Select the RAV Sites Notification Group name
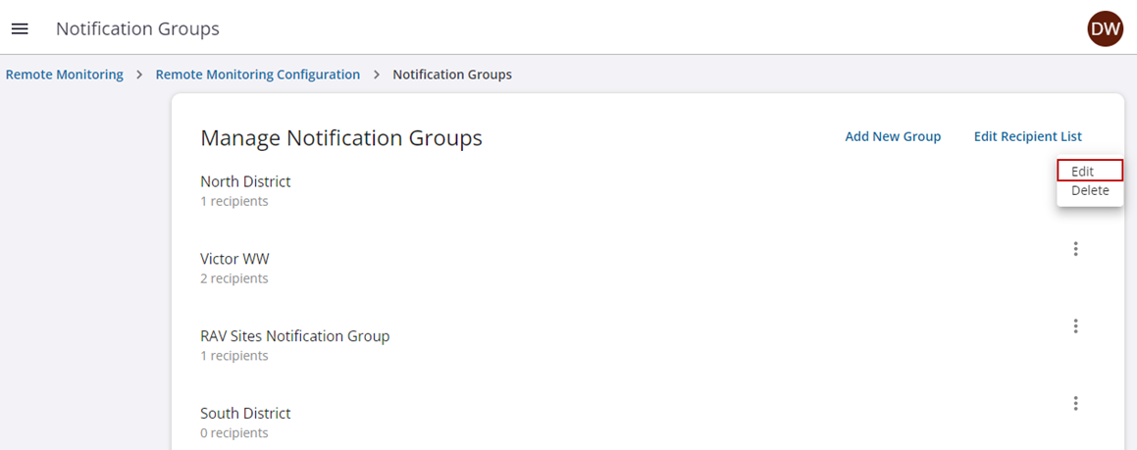The height and width of the screenshot is (450, 1137). [294, 336]
